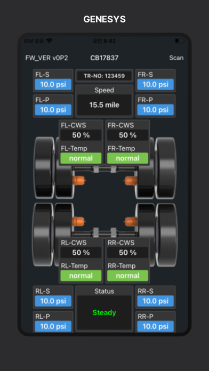Click the rear-left outer tire image
This screenshot has width=209, height=371.
[x=43, y=235]
